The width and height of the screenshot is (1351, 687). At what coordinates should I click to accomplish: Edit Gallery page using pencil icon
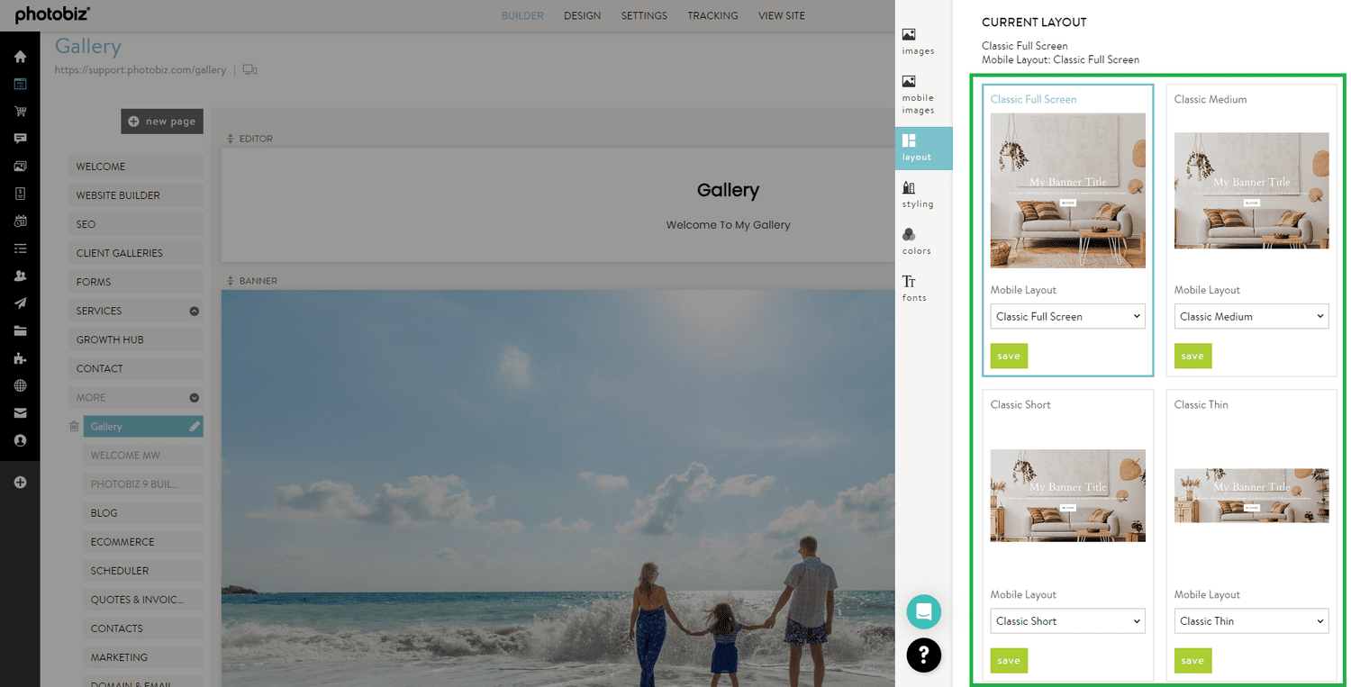click(194, 427)
